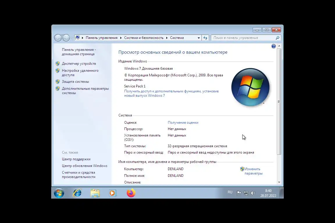Screen dimensions: 335x223
Task: Select text Windows 7 Домашняя базовая
Action: click(148, 69)
